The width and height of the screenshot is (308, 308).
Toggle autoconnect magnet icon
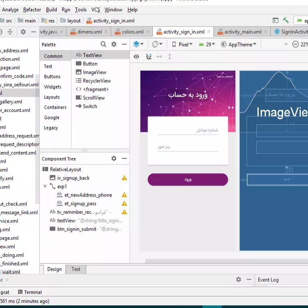click(149, 57)
